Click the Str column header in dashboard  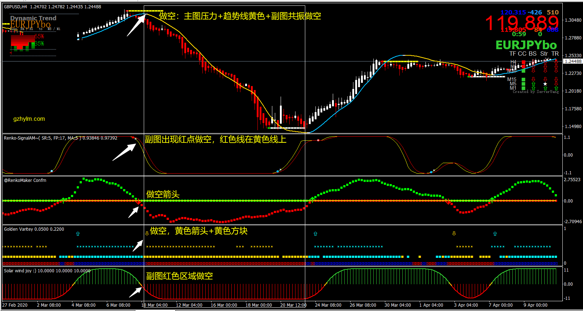click(x=544, y=54)
